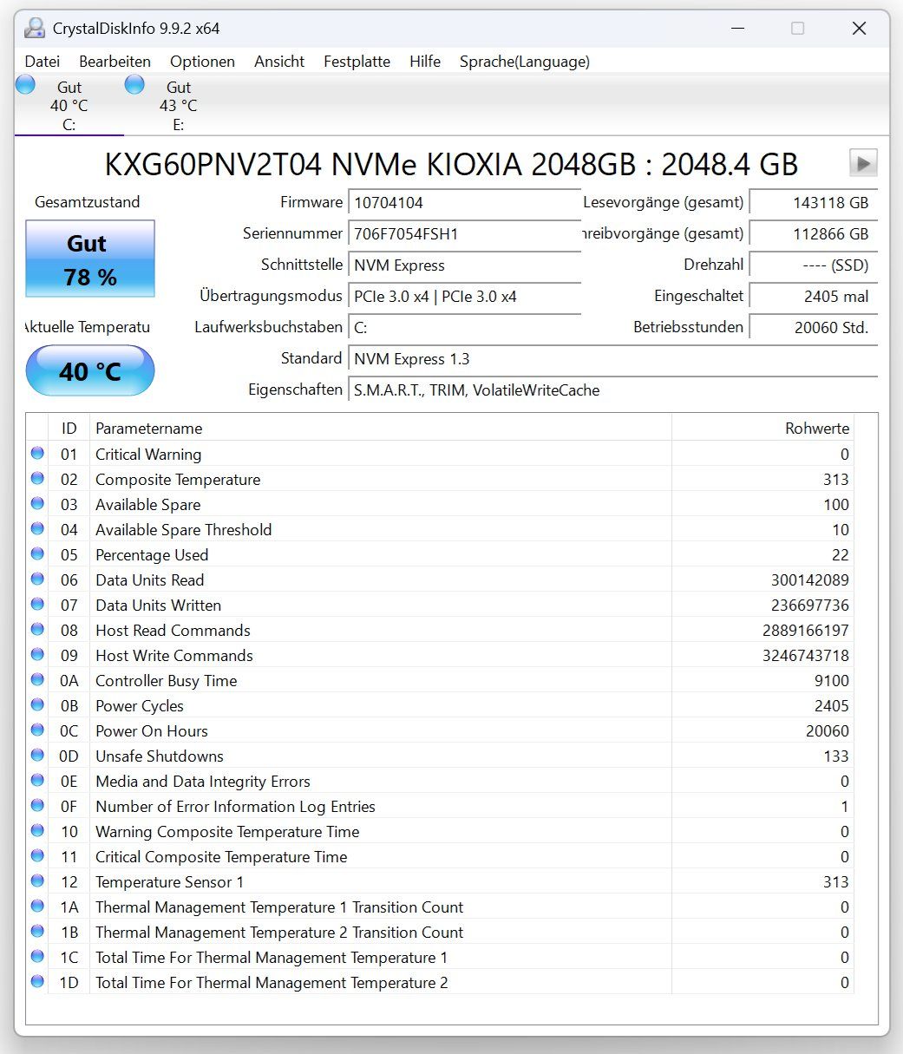Select the Total Time For Thermal Management Temperature 1 row
The height and width of the screenshot is (1054, 903).
point(440,957)
